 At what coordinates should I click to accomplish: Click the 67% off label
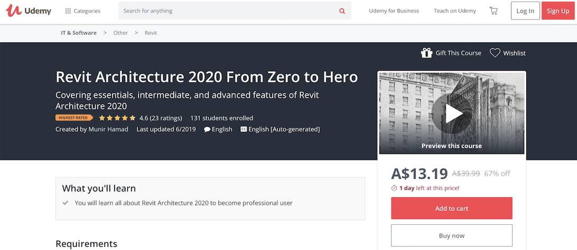tap(497, 174)
